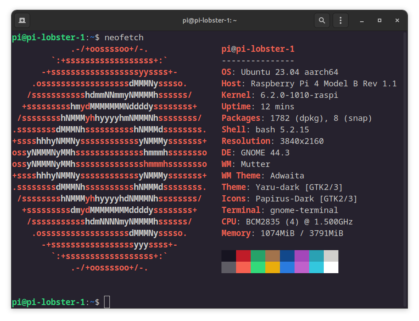Click the yellow color block
The image size is (419, 321).
(272, 267)
